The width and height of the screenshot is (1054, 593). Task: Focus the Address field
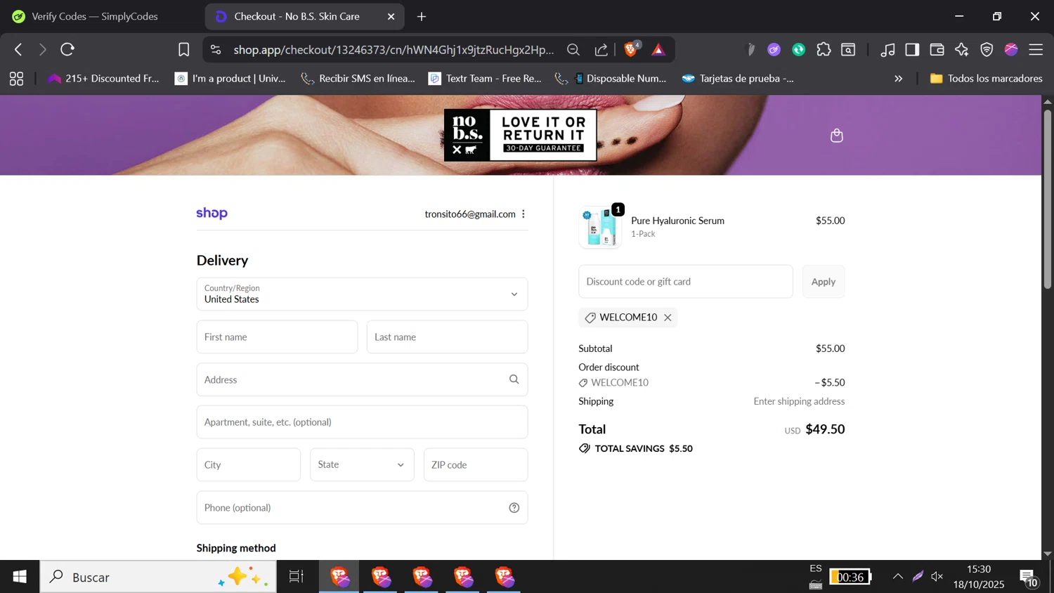coord(362,379)
